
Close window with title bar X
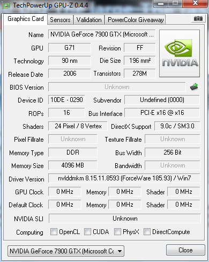(x=195, y=3)
